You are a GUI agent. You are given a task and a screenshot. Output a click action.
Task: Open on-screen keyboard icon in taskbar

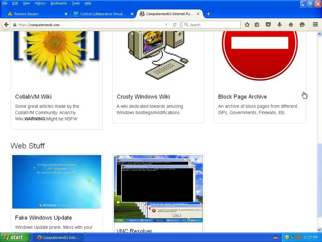(275, 238)
